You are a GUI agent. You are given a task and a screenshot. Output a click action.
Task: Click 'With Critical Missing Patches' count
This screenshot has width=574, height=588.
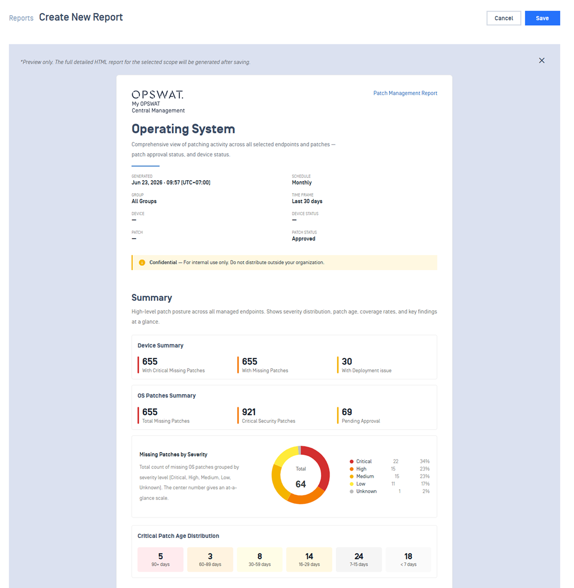click(x=150, y=361)
